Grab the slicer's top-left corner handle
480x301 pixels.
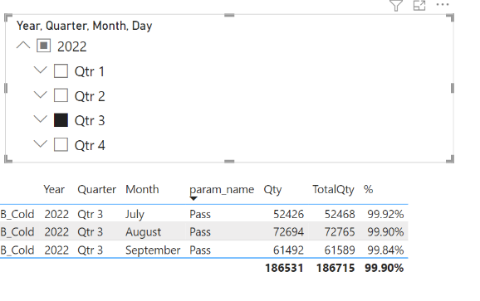point(8,17)
